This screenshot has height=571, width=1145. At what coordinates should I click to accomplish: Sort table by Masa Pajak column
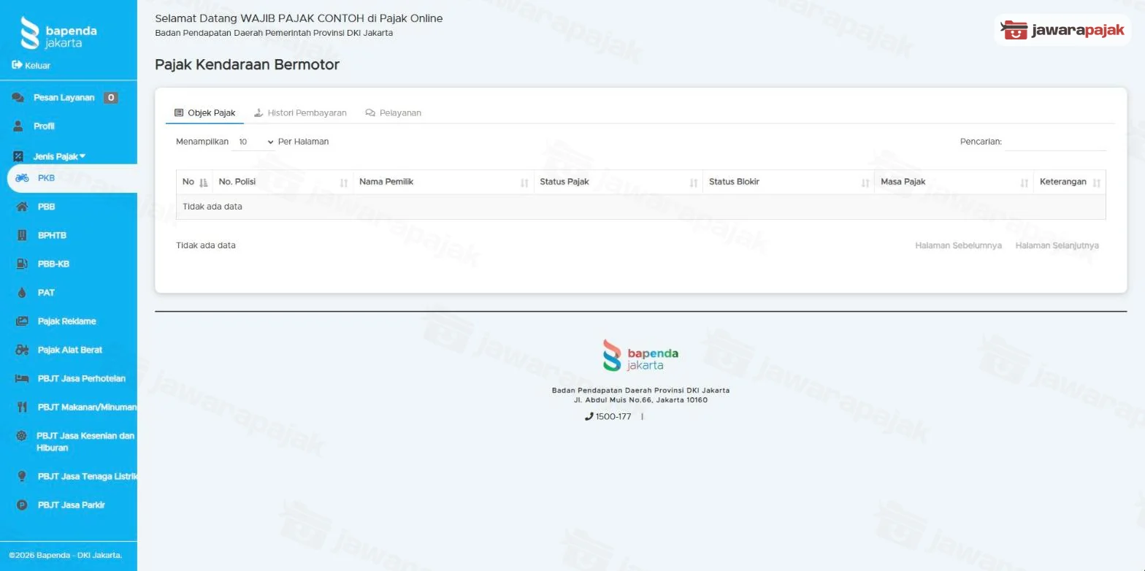954,182
